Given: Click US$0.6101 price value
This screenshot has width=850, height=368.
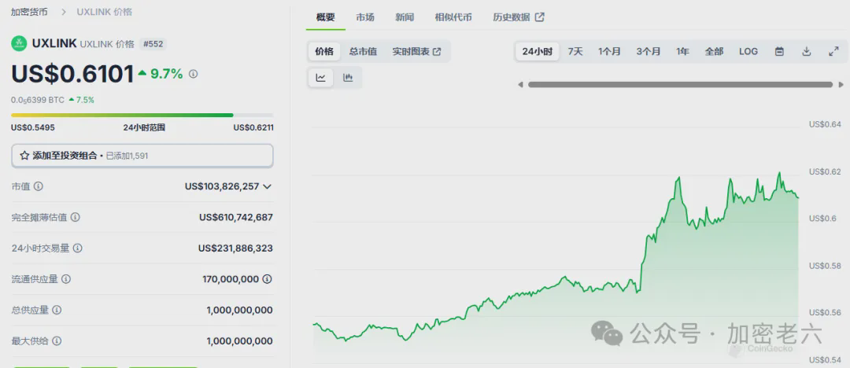Looking at the screenshot, I should [72, 74].
